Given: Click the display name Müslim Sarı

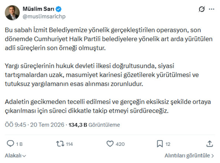Looking at the screenshot, I should coord(38,9).
